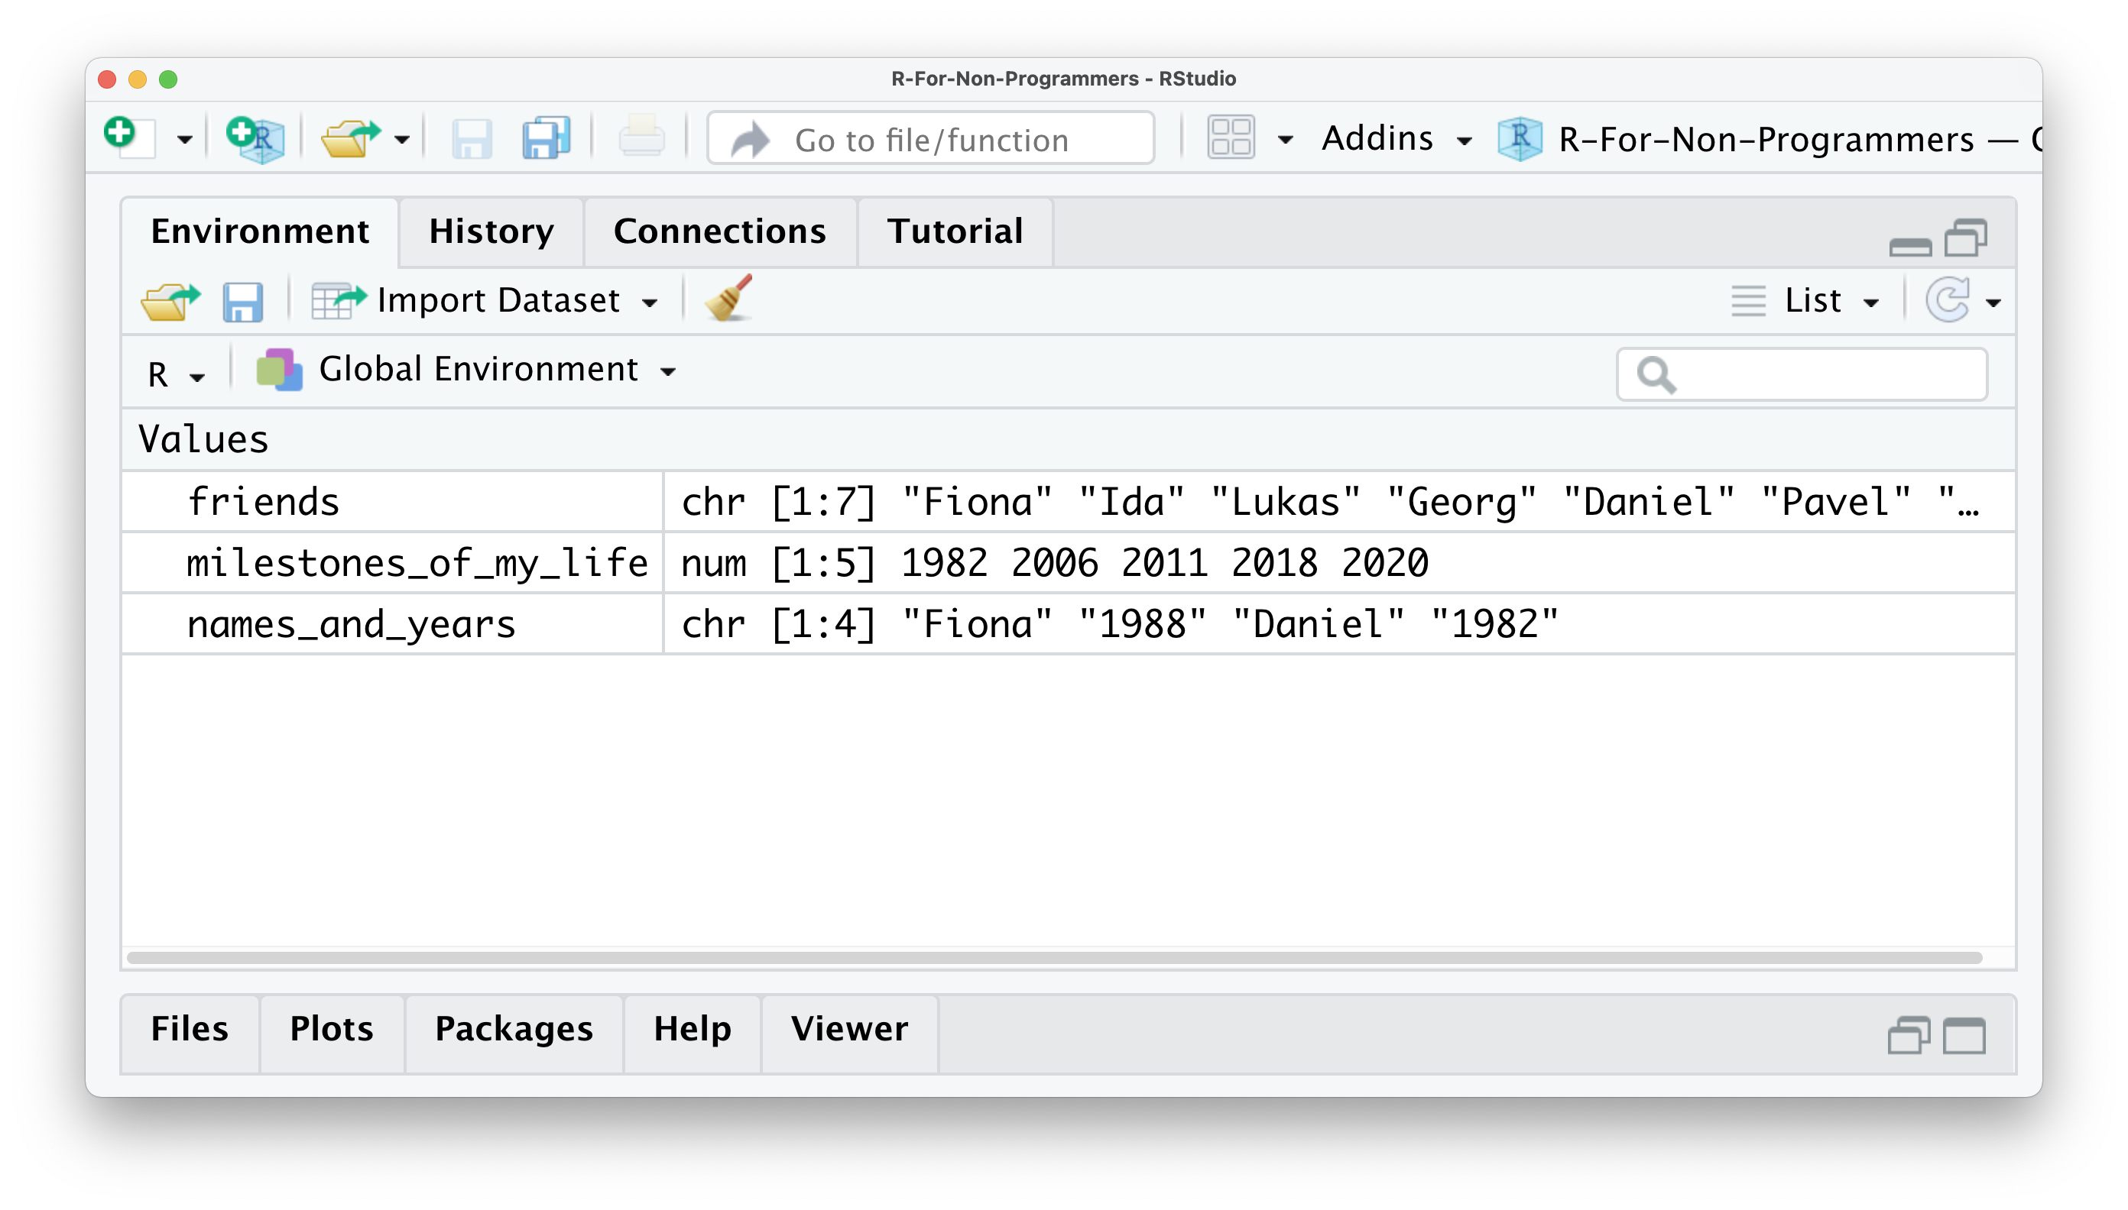Load workspace in the Environment pane
The width and height of the screenshot is (2128, 1210).
pyautogui.click(x=170, y=301)
